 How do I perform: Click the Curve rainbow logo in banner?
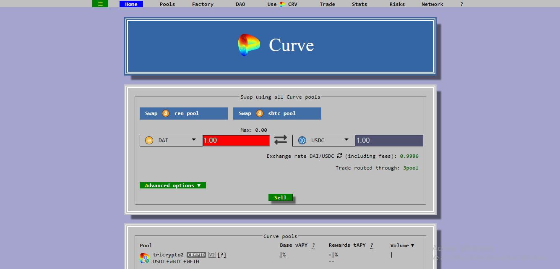point(249,45)
